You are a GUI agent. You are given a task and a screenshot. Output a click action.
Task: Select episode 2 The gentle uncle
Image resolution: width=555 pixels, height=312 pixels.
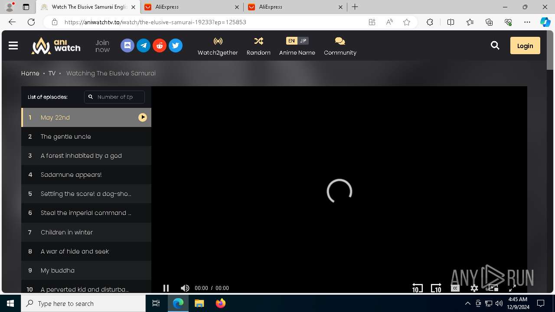(86, 136)
